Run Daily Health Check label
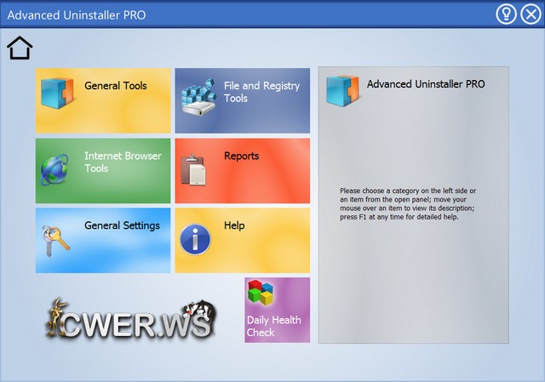This screenshot has width=545, height=382. [273, 327]
